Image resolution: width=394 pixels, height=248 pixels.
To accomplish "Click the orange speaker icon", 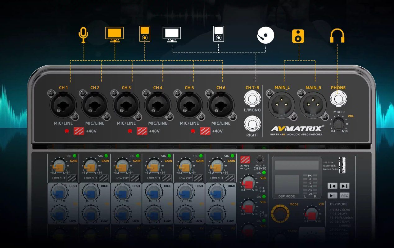I will point(298,36).
